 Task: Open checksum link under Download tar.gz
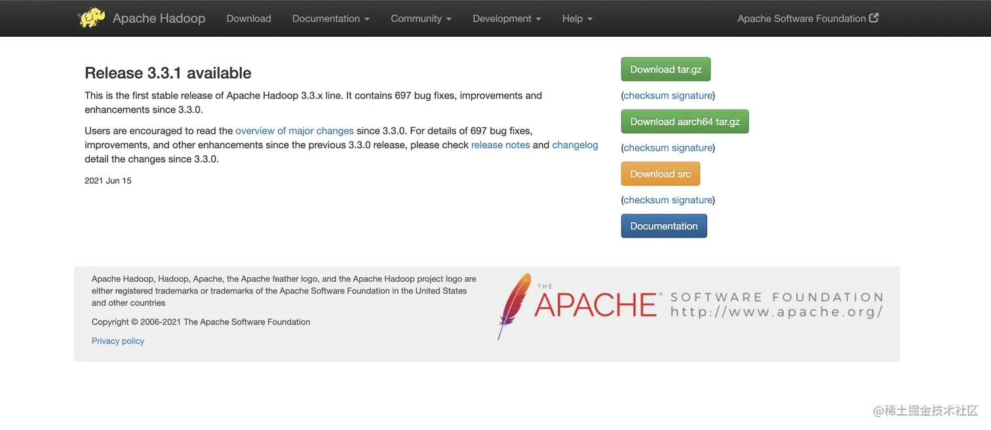coord(646,96)
